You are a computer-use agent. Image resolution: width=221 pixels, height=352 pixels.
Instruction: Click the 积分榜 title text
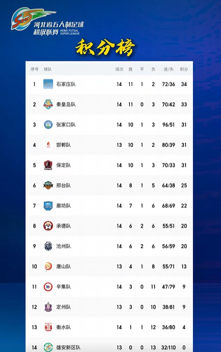click(x=105, y=47)
